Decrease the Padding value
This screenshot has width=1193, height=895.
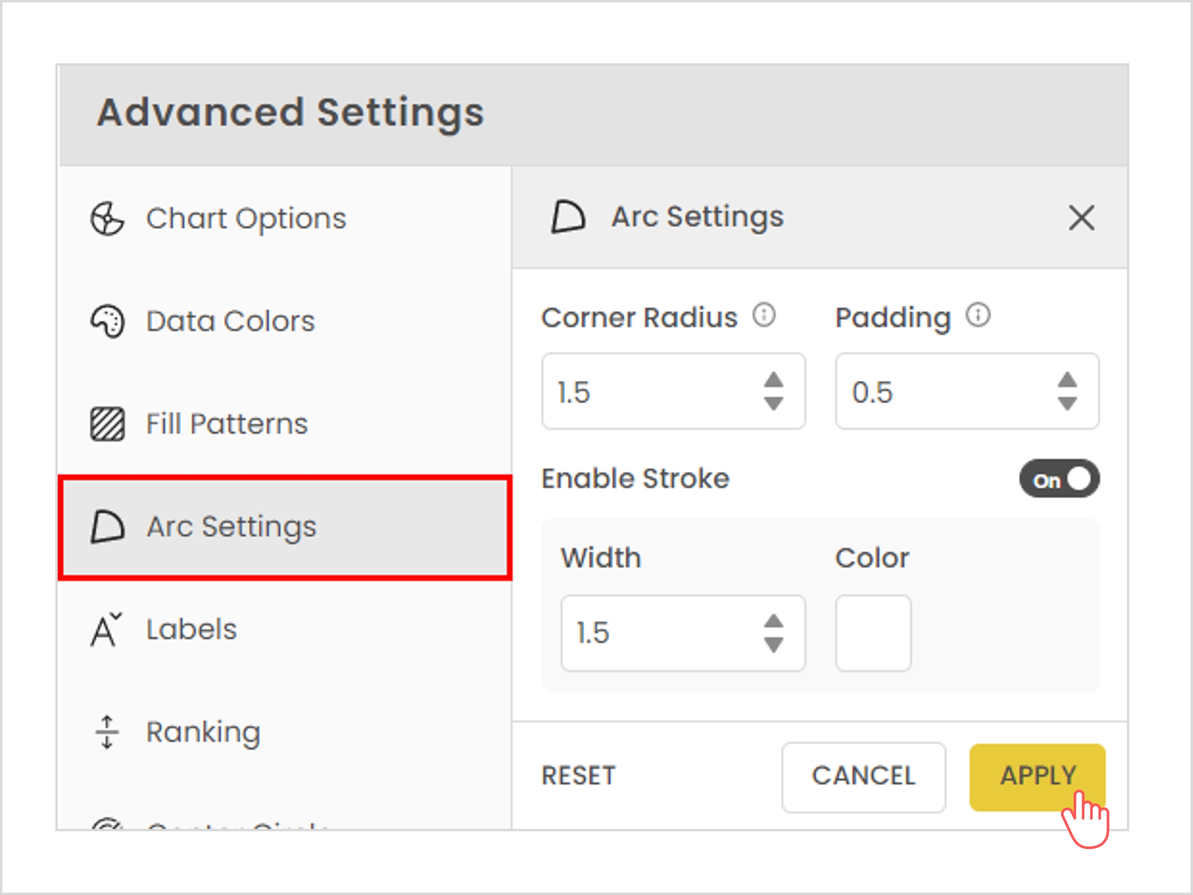(x=1067, y=403)
